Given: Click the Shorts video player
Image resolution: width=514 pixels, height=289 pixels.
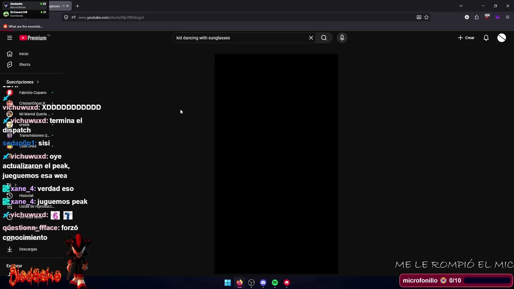Looking at the screenshot, I should click(x=276, y=164).
